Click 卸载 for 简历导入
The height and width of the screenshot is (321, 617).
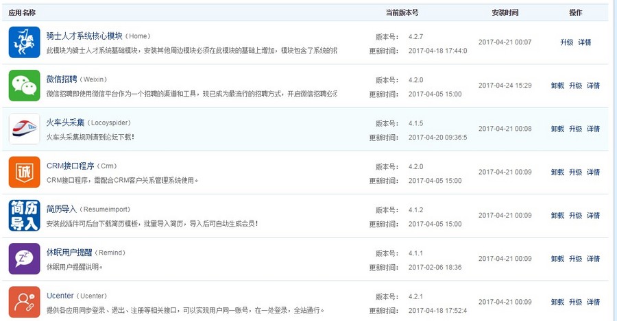pyautogui.click(x=557, y=216)
